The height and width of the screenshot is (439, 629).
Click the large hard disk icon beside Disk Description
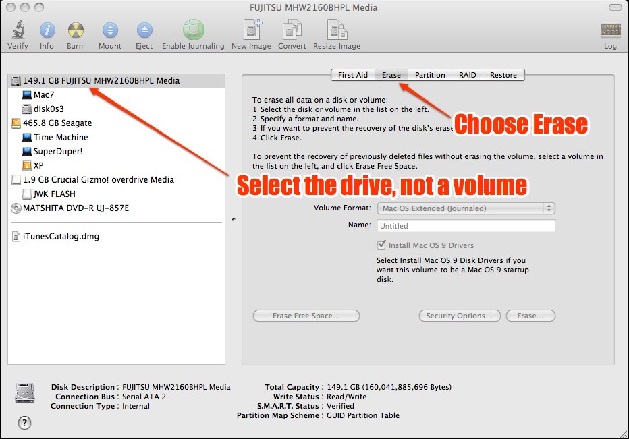point(25,393)
